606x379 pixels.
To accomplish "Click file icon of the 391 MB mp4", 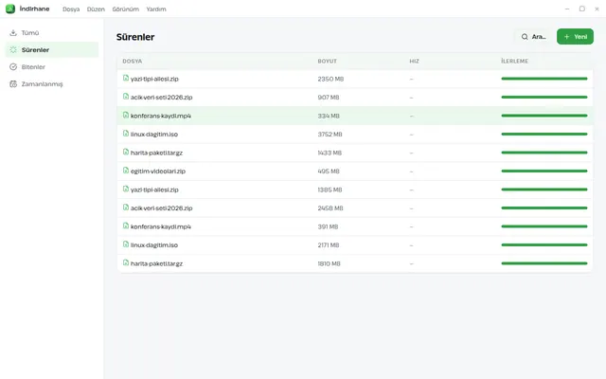I will point(126,226).
